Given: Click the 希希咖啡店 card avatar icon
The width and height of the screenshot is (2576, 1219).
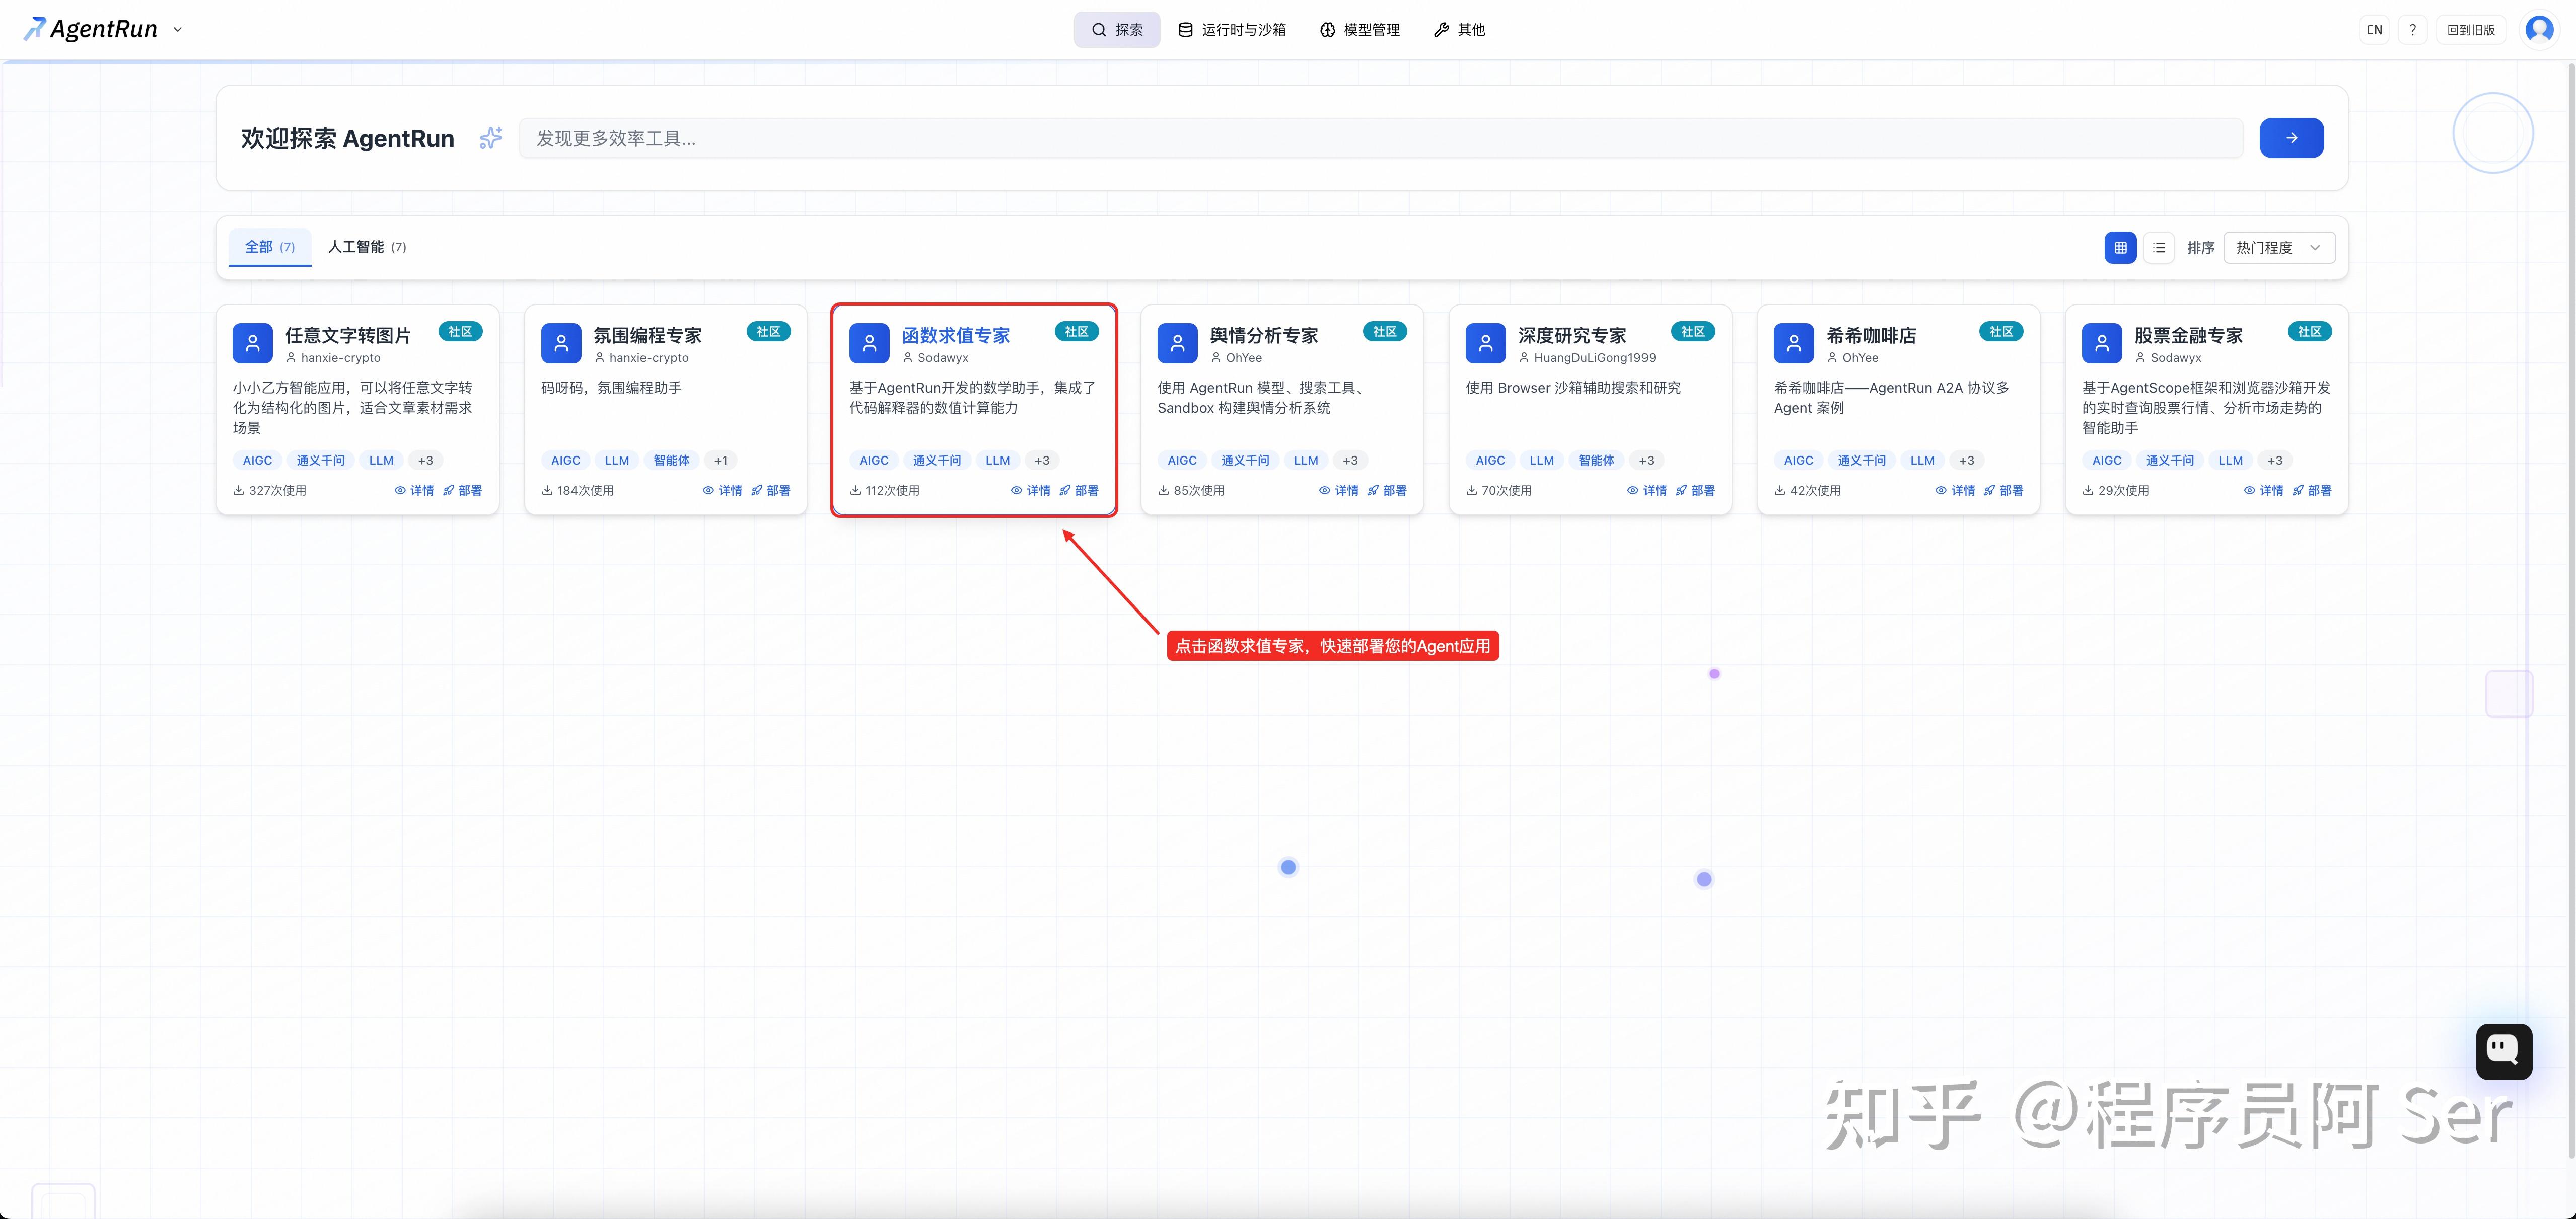Looking at the screenshot, I should pos(1793,343).
